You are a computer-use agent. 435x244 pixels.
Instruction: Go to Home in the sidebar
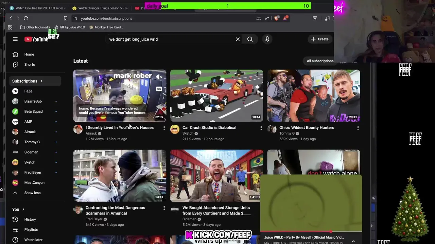35,54
